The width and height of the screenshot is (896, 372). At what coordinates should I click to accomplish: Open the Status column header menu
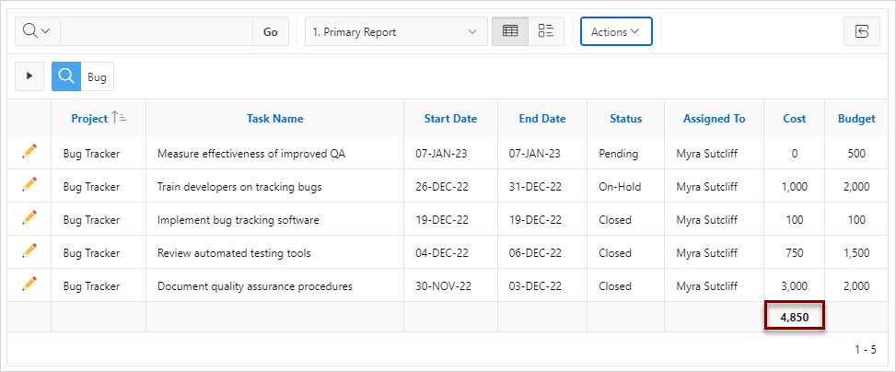tap(625, 118)
